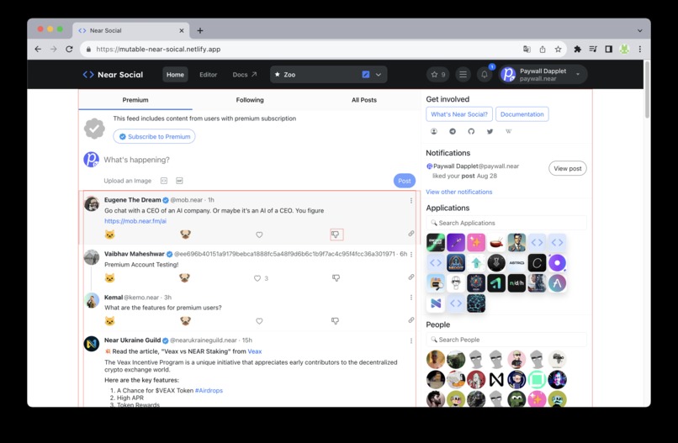Open the browser extensions puzzle icon
The image size is (678, 443).
point(577,50)
